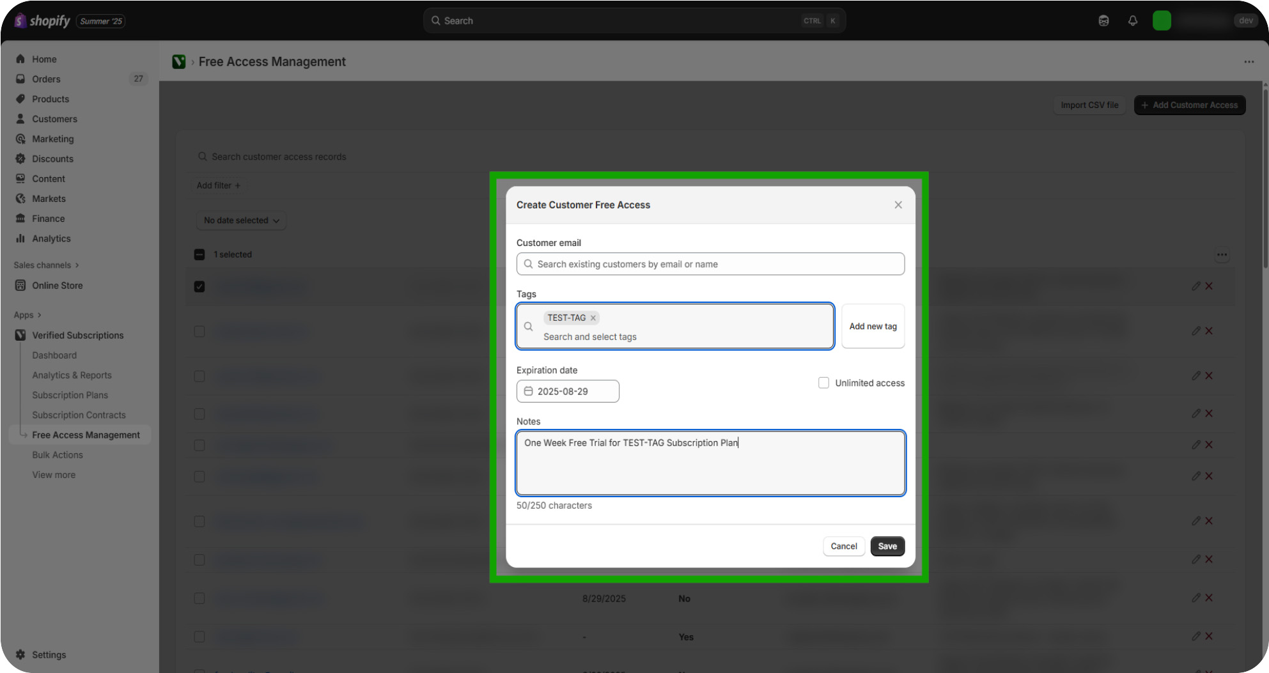1269x673 pixels.
Task: Edit the 8/29/2025 row with pencil icon
Action: pyautogui.click(x=1195, y=598)
